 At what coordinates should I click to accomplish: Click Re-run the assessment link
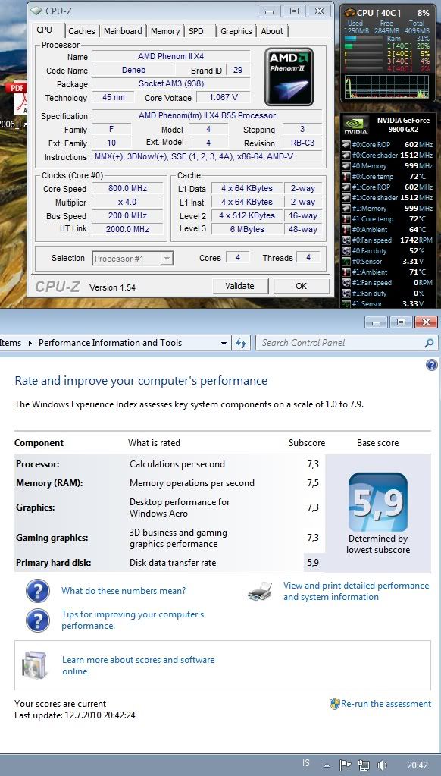coord(386,704)
